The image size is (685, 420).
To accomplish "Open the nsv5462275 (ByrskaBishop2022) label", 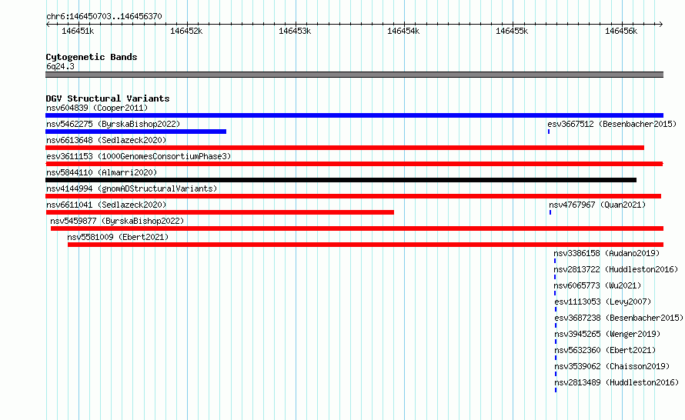I will click(113, 124).
